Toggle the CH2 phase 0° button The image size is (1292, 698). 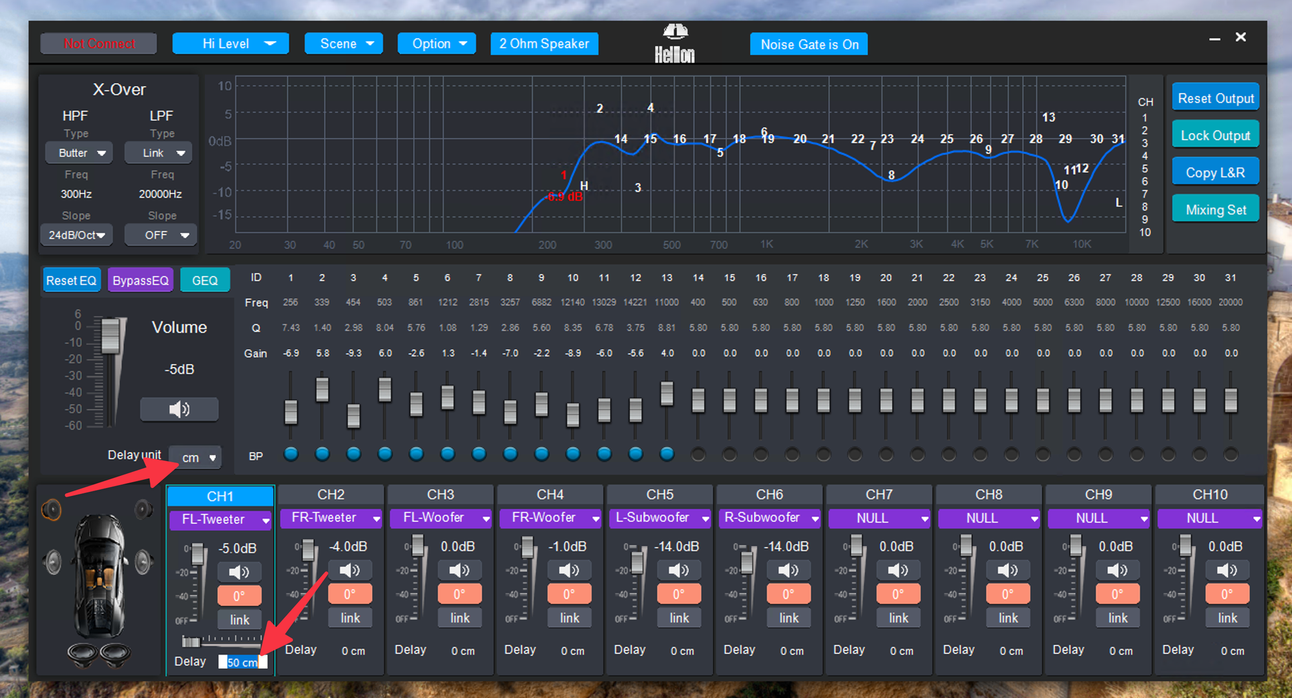click(349, 594)
